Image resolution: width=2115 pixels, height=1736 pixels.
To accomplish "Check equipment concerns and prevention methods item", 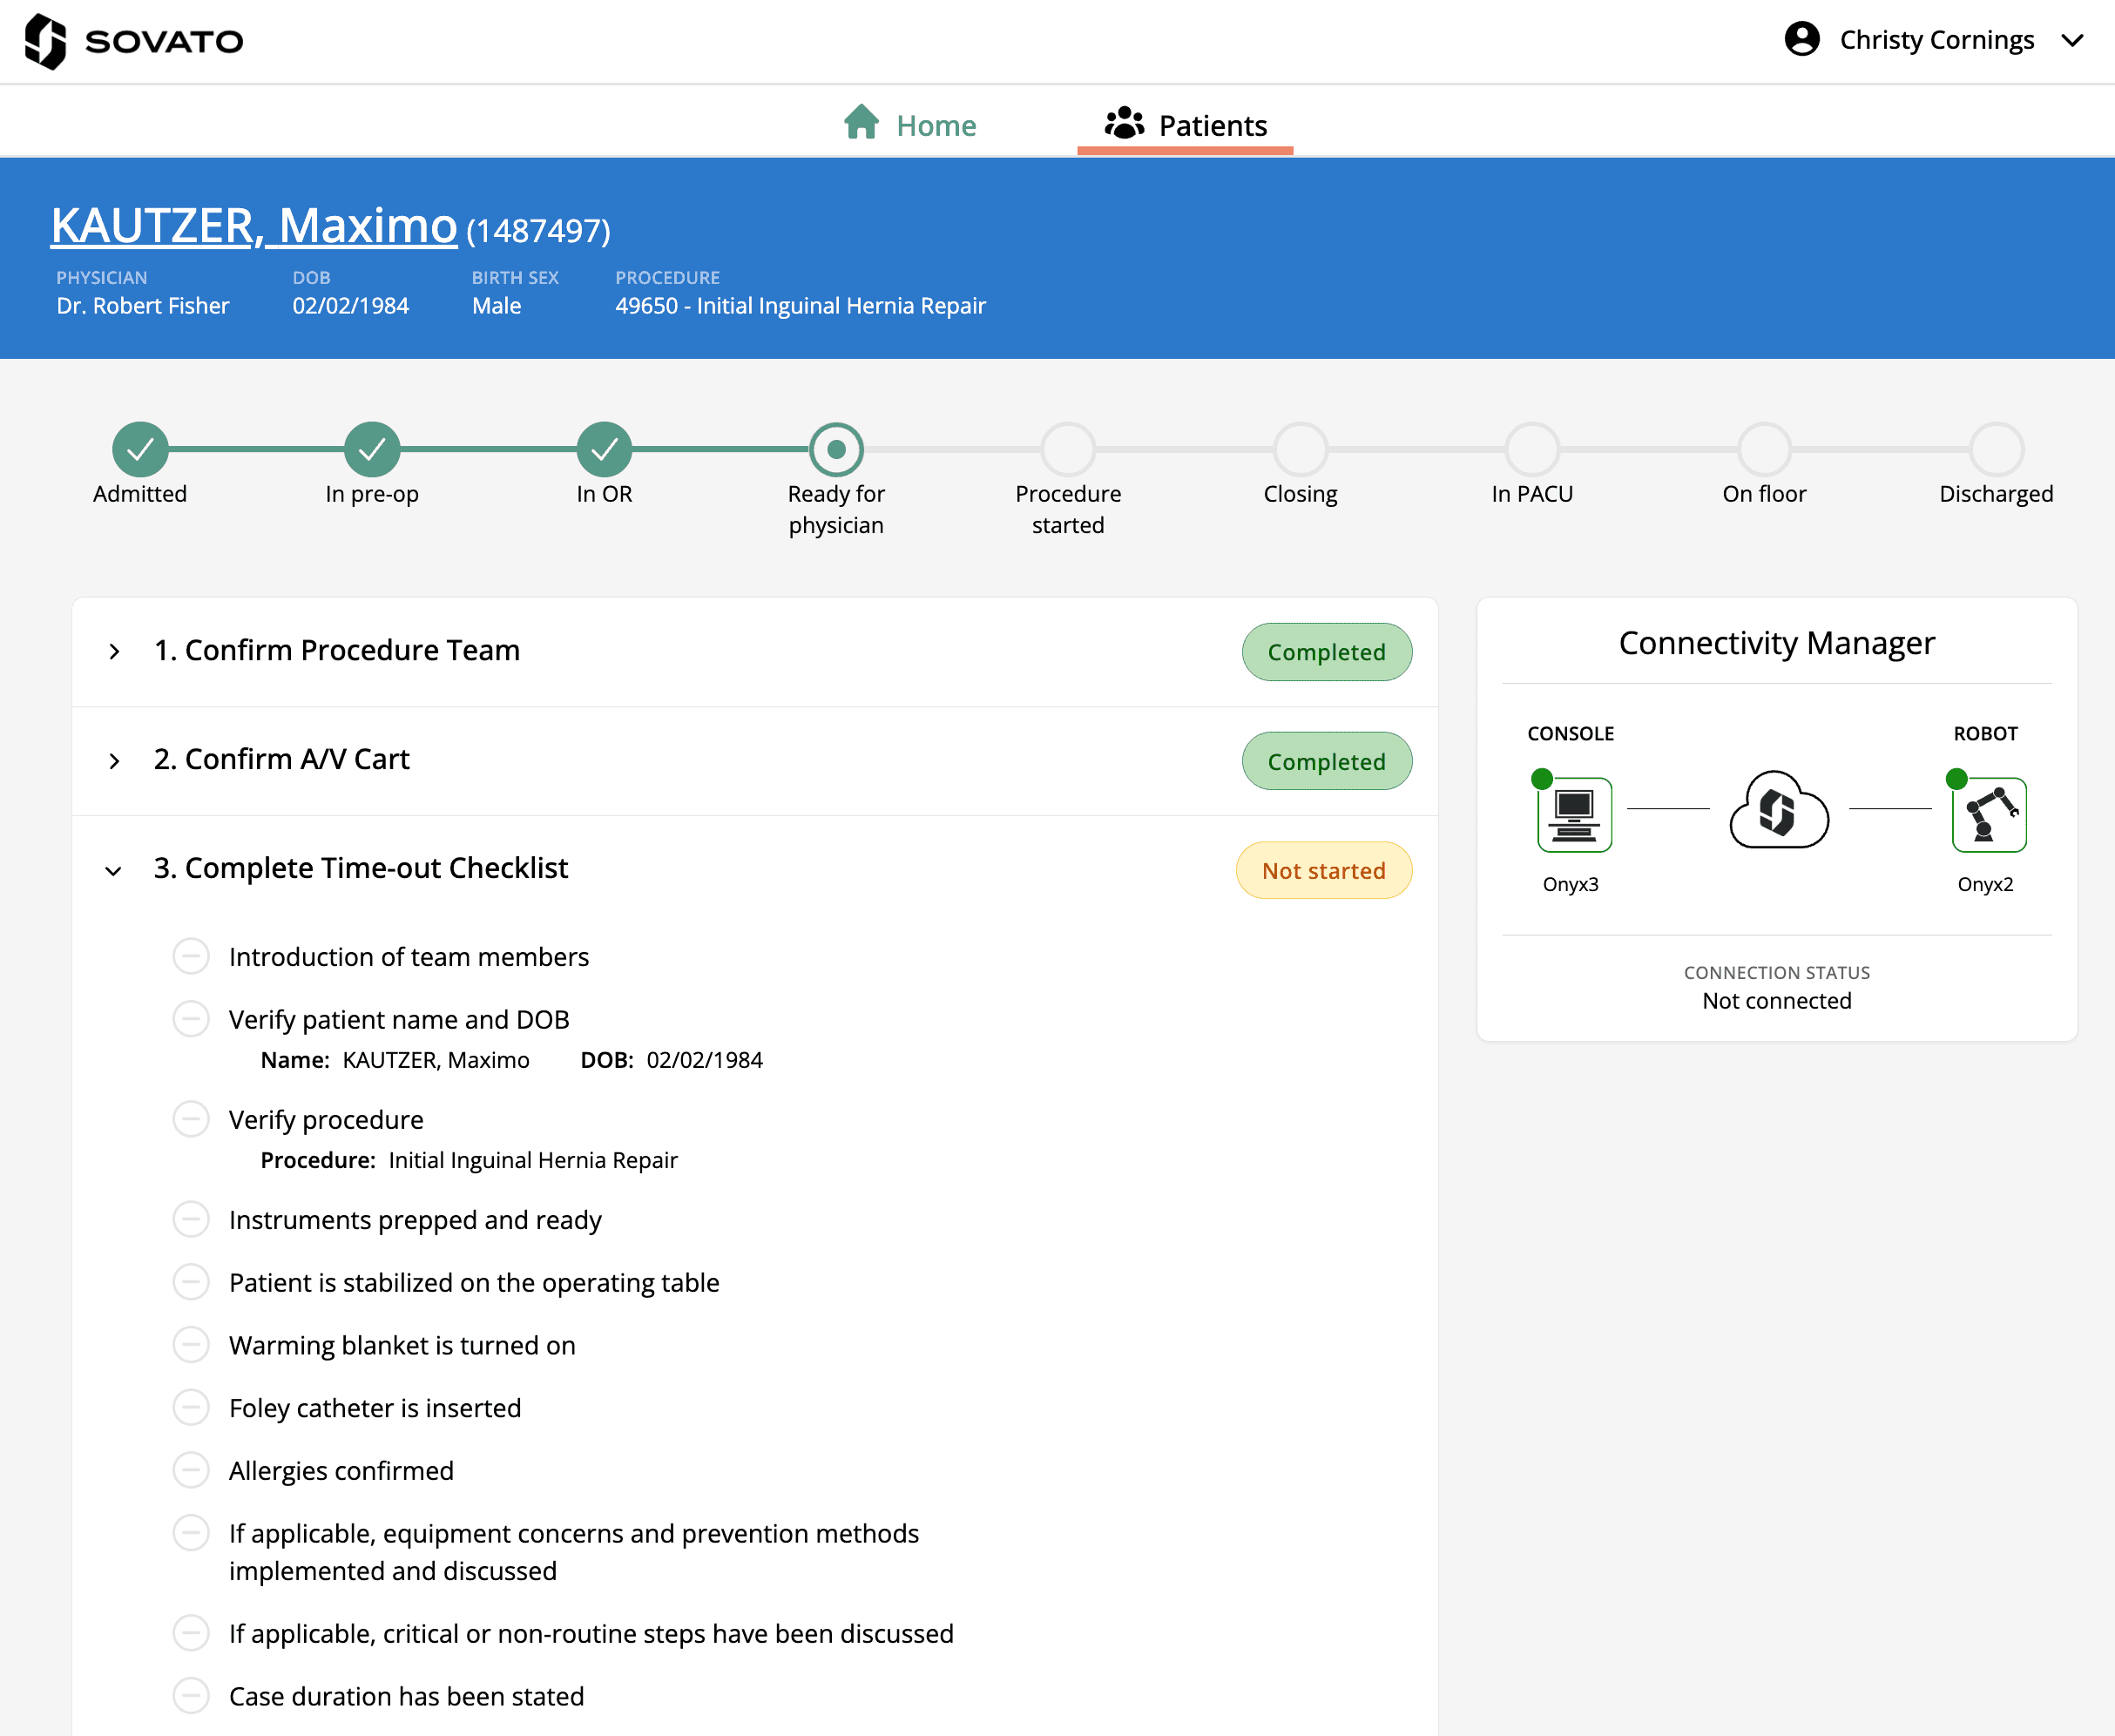I will click(x=191, y=1533).
